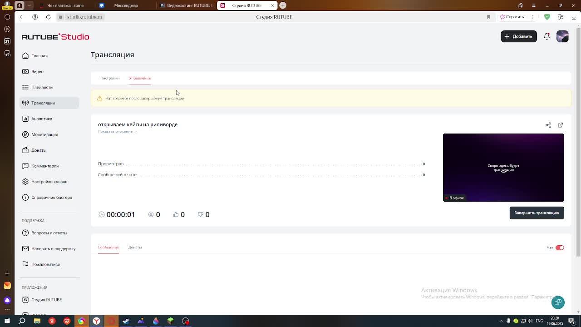
Task: Click the broadcast title открываем кейсы на риливорде
Action: tap(138, 124)
